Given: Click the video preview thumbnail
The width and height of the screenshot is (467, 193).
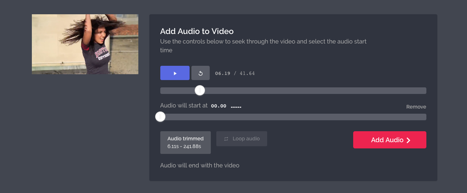Looking at the screenshot, I should [x=85, y=44].
